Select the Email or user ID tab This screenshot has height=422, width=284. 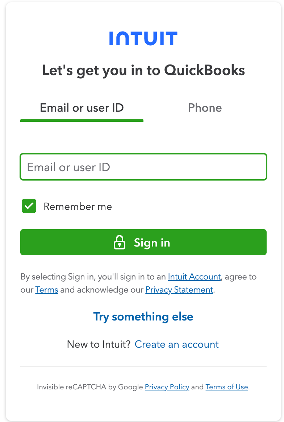pyautogui.click(x=82, y=108)
